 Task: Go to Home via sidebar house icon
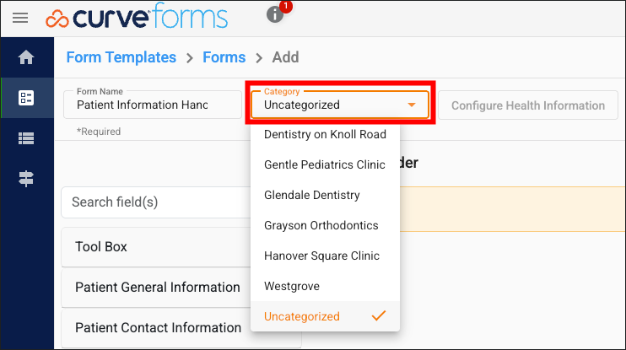(26, 57)
